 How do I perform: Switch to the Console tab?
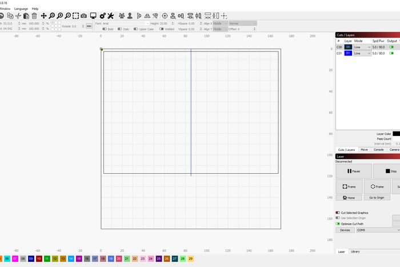pyautogui.click(x=379, y=150)
